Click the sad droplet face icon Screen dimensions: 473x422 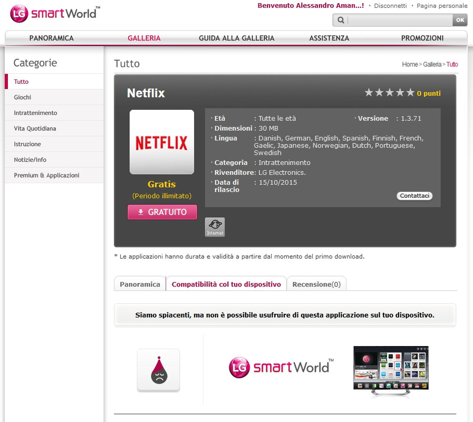(159, 370)
